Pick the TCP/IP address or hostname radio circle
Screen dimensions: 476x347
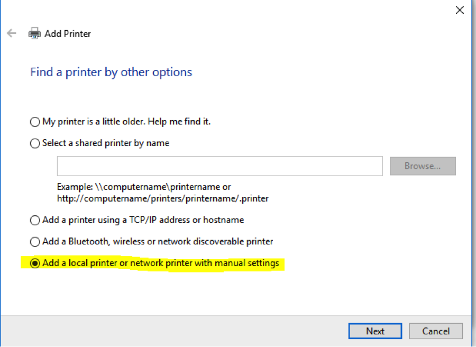coord(35,220)
